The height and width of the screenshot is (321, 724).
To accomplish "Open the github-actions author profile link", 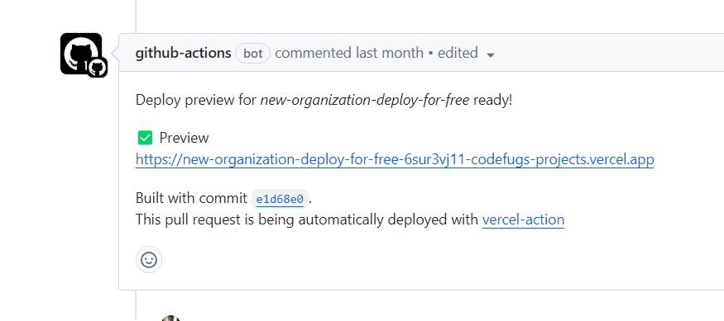I will click(x=184, y=53).
